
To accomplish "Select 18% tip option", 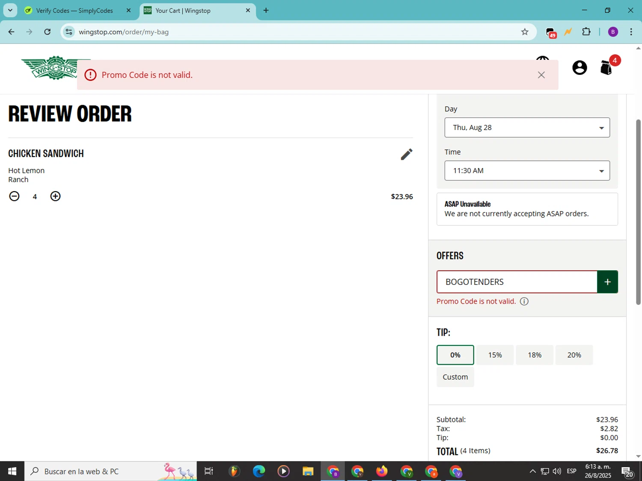I will (534, 355).
